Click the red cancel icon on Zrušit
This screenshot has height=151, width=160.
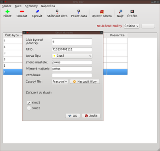(x=86, y=116)
